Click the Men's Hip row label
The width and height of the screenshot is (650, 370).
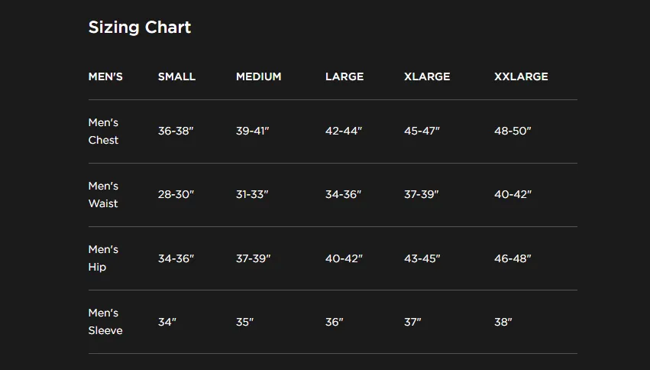pos(103,258)
